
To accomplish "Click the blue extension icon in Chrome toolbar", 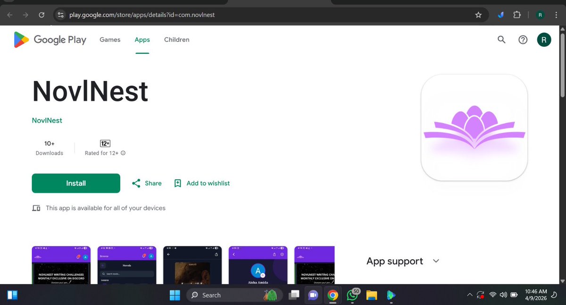I will pyautogui.click(x=501, y=15).
